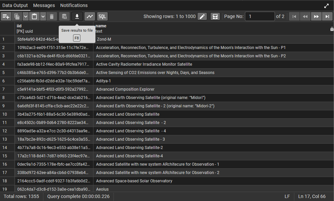The width and height of the screenshot is (334, 201).
Task: Click the lock icon in name column header
Action: click(332, 29)
